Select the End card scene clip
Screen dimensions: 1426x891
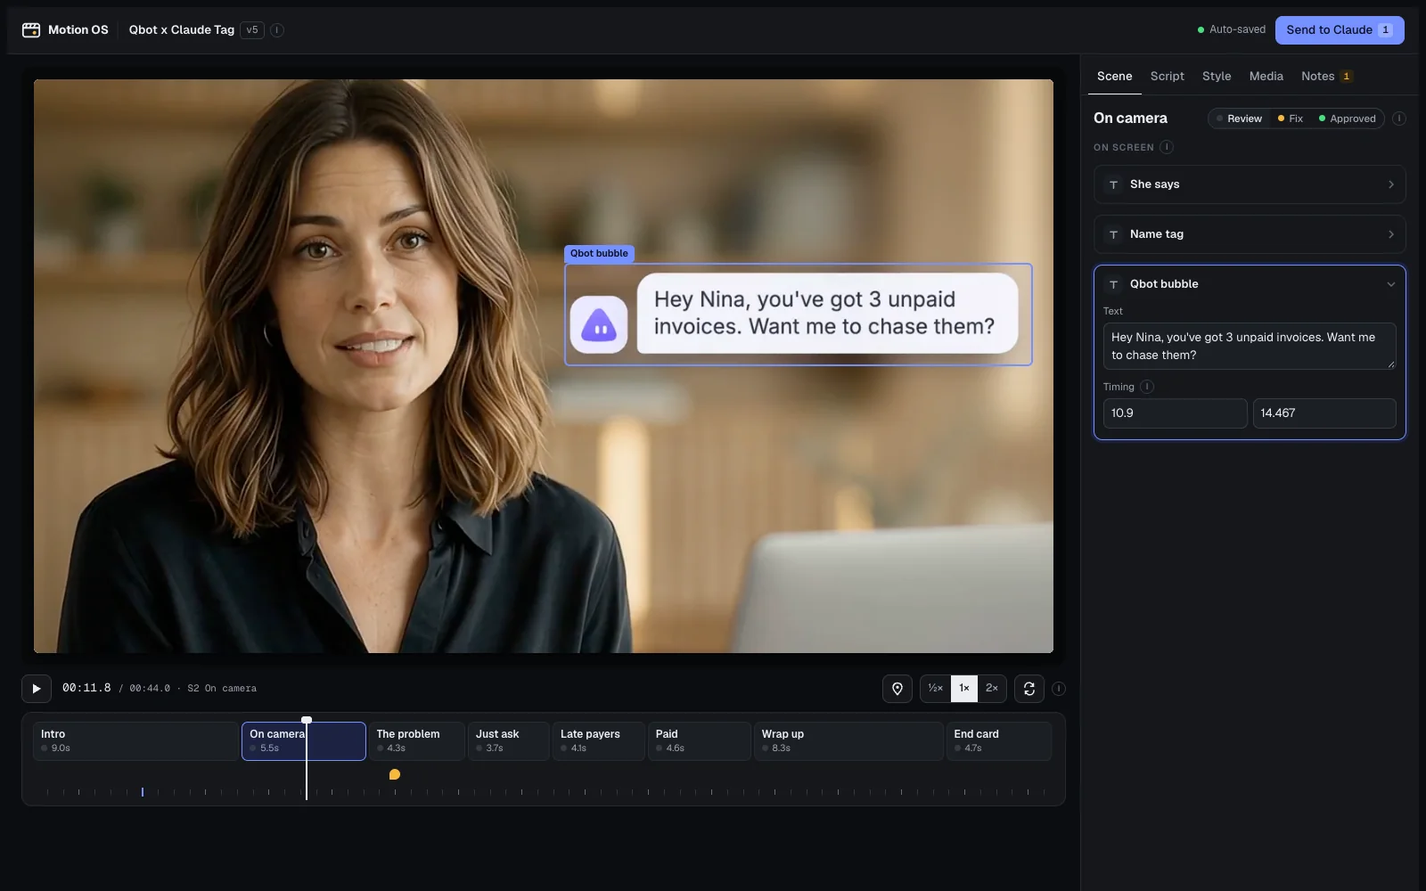pos(999,741)
